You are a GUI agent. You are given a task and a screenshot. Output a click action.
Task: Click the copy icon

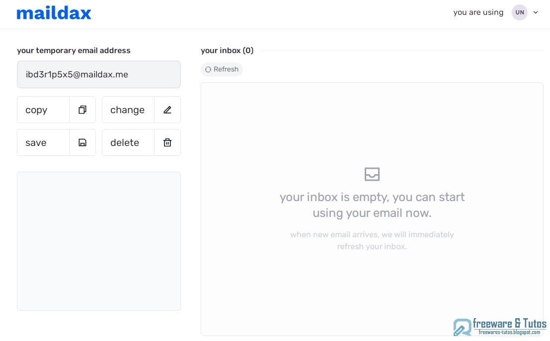pos(82,110)
